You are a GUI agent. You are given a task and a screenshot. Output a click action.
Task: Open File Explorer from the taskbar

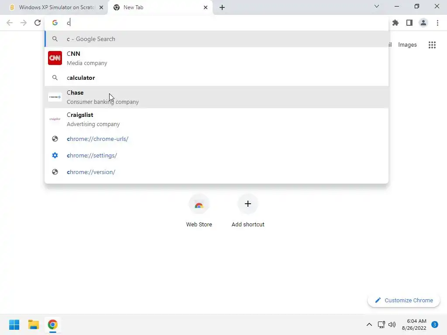(x=33, y=325)
